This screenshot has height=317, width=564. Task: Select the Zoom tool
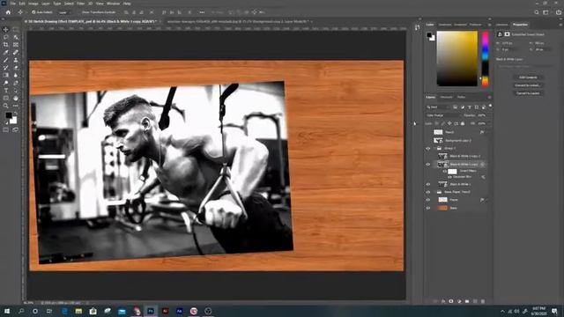click(6, 106)
